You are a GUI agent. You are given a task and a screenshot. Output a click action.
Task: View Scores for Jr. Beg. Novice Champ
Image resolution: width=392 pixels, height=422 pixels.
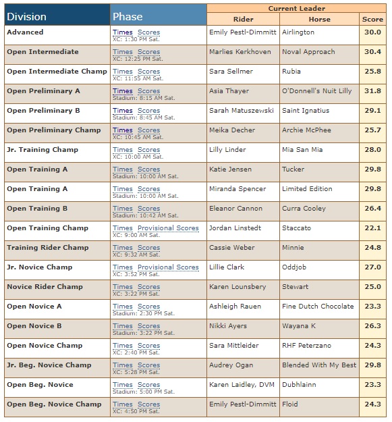click(x=148, y=365)
